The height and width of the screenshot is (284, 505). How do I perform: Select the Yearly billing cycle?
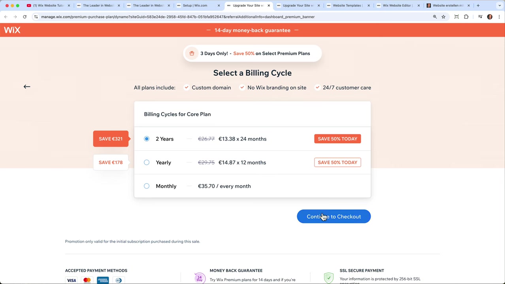click(147, 163)
